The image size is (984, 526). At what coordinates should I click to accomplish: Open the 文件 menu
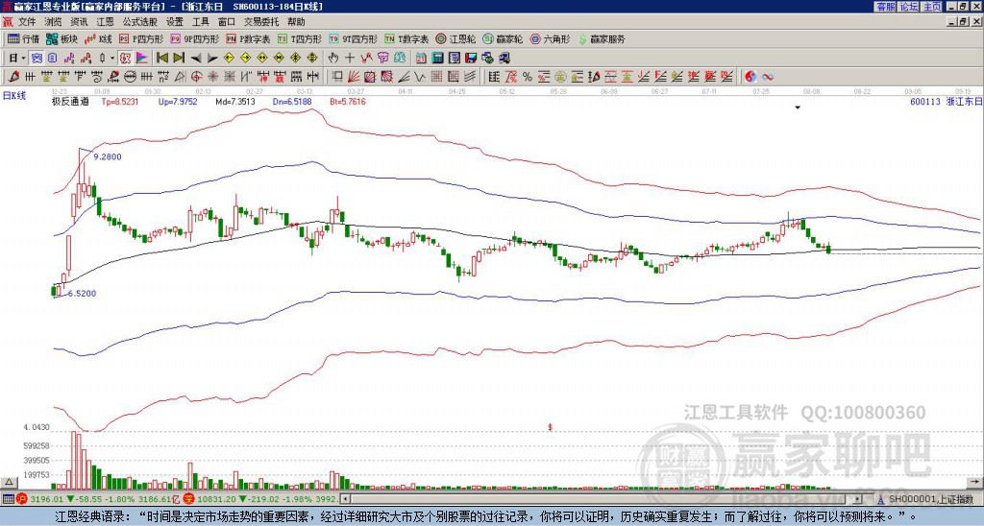27,22
